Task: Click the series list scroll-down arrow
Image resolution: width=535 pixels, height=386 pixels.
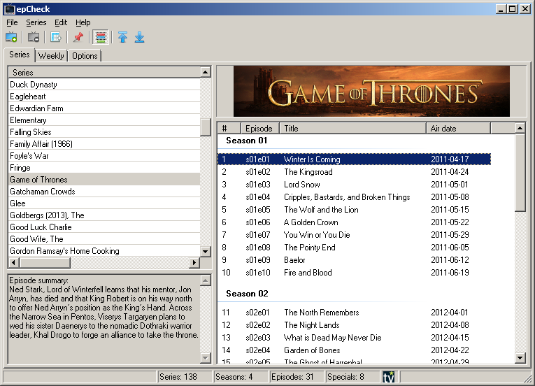Action: (x=205, y=252)
